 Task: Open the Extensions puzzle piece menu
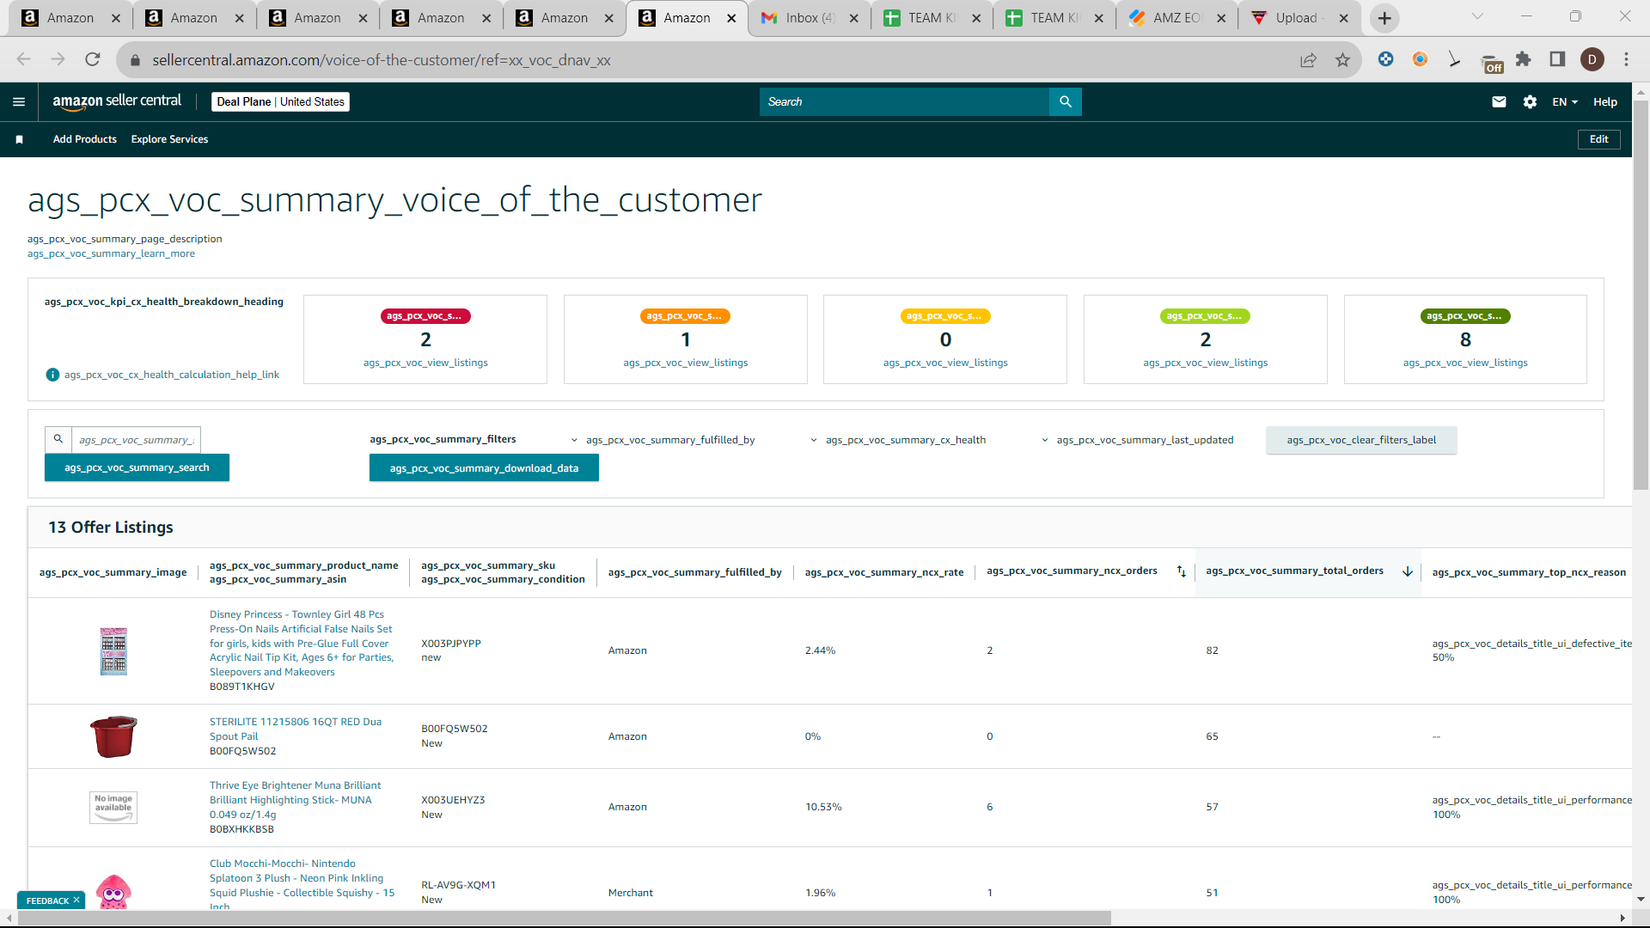(x=1524, y=59)
